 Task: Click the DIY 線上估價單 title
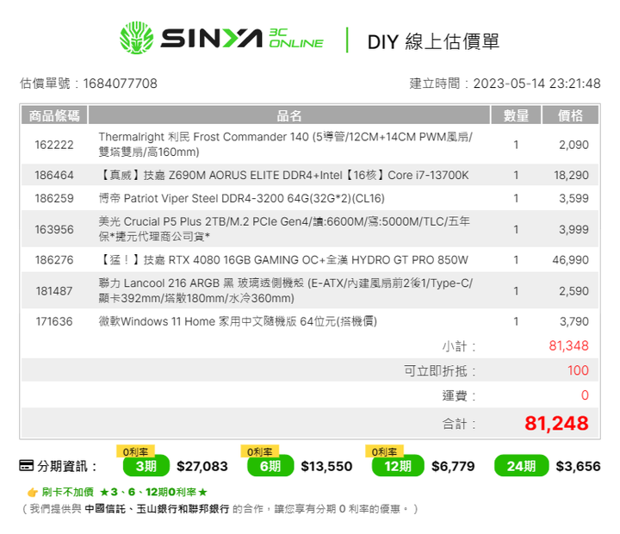[433, 41]
